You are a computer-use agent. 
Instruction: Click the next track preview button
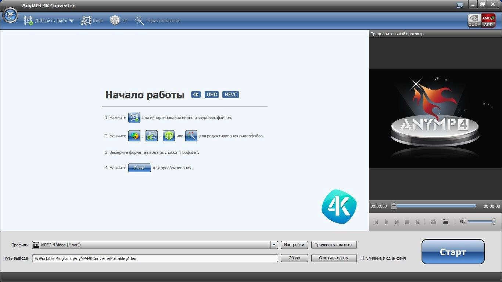pos(417,222)
